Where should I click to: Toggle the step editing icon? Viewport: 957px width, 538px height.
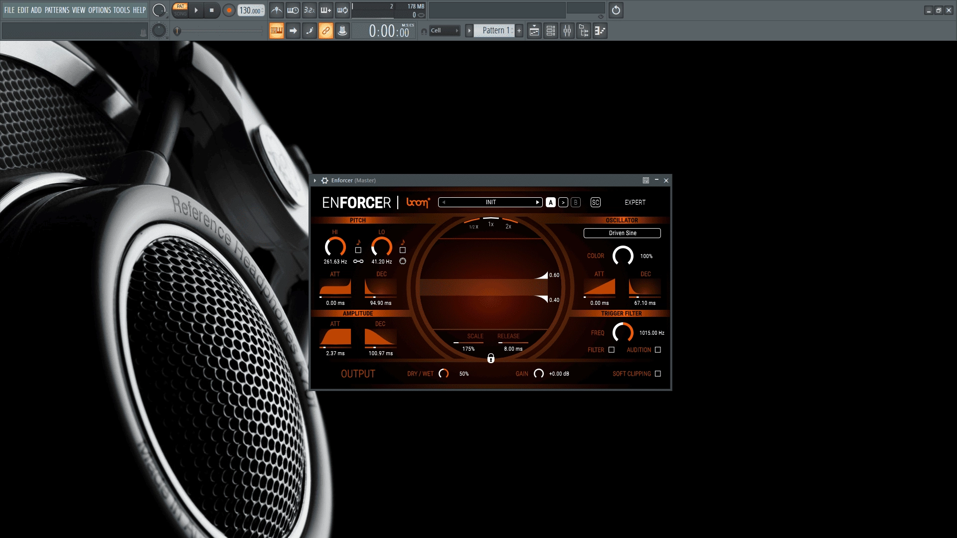click(x=310, y=31)
